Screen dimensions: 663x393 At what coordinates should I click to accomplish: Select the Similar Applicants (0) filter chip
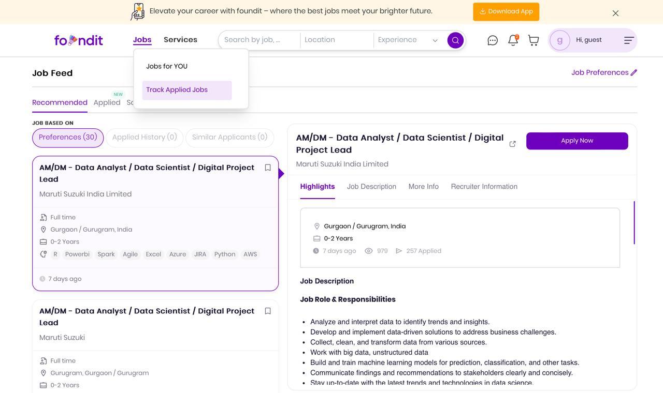tap(229, 138)
